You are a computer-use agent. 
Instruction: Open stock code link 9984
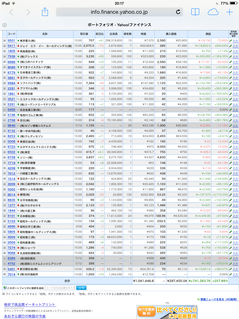(12, 83)
